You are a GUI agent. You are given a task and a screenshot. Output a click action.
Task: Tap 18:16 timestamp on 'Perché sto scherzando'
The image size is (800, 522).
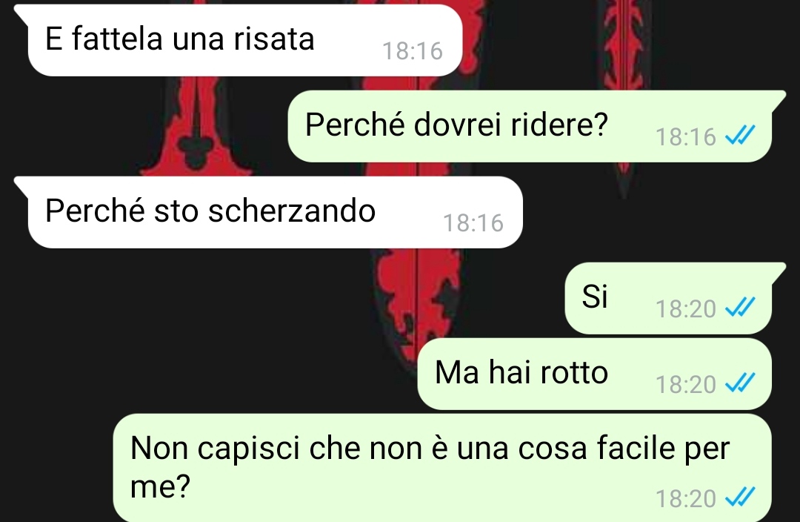point(473,223)
